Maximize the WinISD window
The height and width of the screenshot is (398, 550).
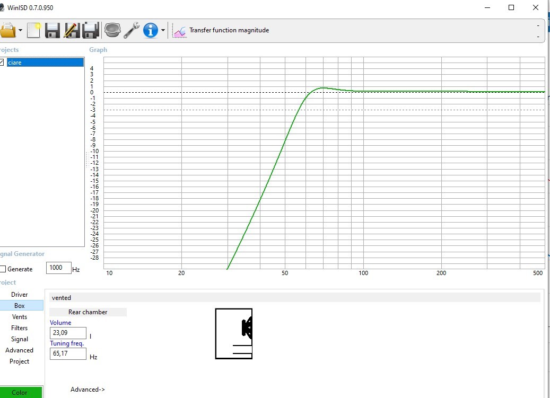click(x=511, y=7)
